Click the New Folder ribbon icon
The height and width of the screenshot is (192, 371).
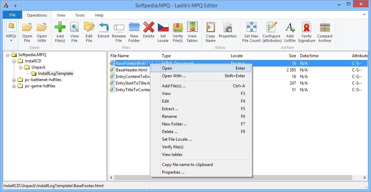pos(134,27)
